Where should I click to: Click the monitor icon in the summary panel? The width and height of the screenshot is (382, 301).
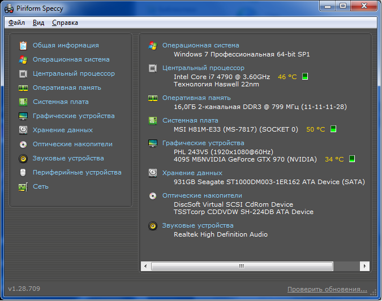[x=153, y=143]
